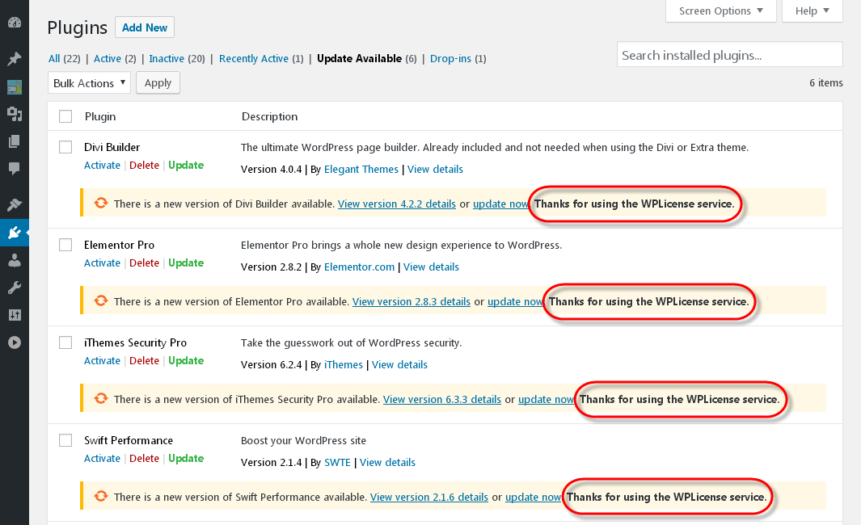Click the refresh icon in iThemes Security Pro notice
Image resolution: width=861 pixels, height=525 pixels.
pyautogui.click(x=100, y=398)
